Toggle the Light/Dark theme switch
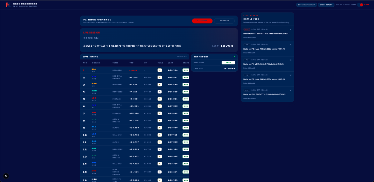This screenshot has height=182, width=374. 360,5
